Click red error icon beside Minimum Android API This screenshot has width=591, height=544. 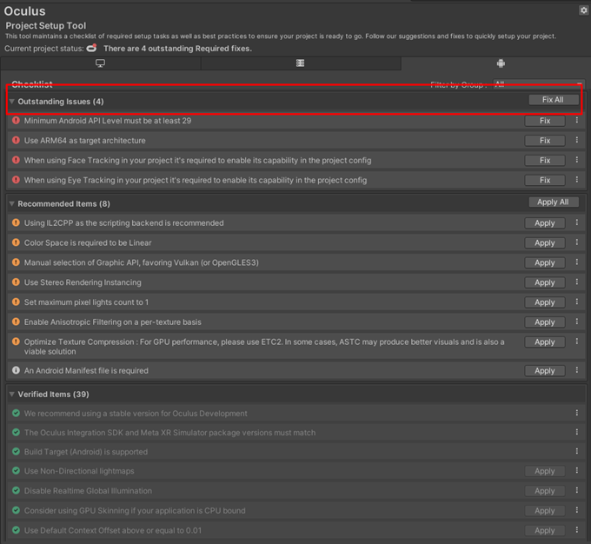16,121
